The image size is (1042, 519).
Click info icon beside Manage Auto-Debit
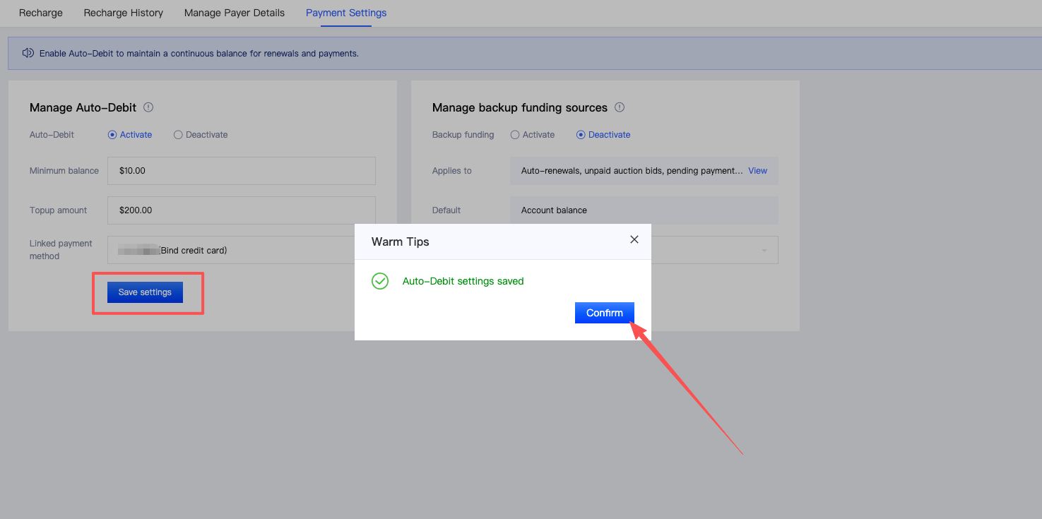pos(148,107)
